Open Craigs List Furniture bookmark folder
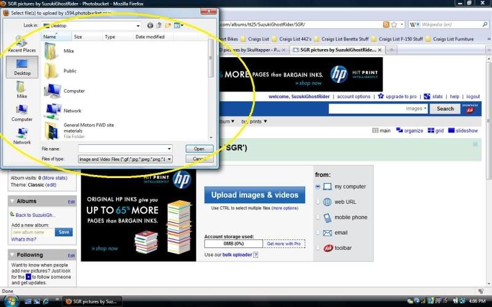 tap(450, 39)
